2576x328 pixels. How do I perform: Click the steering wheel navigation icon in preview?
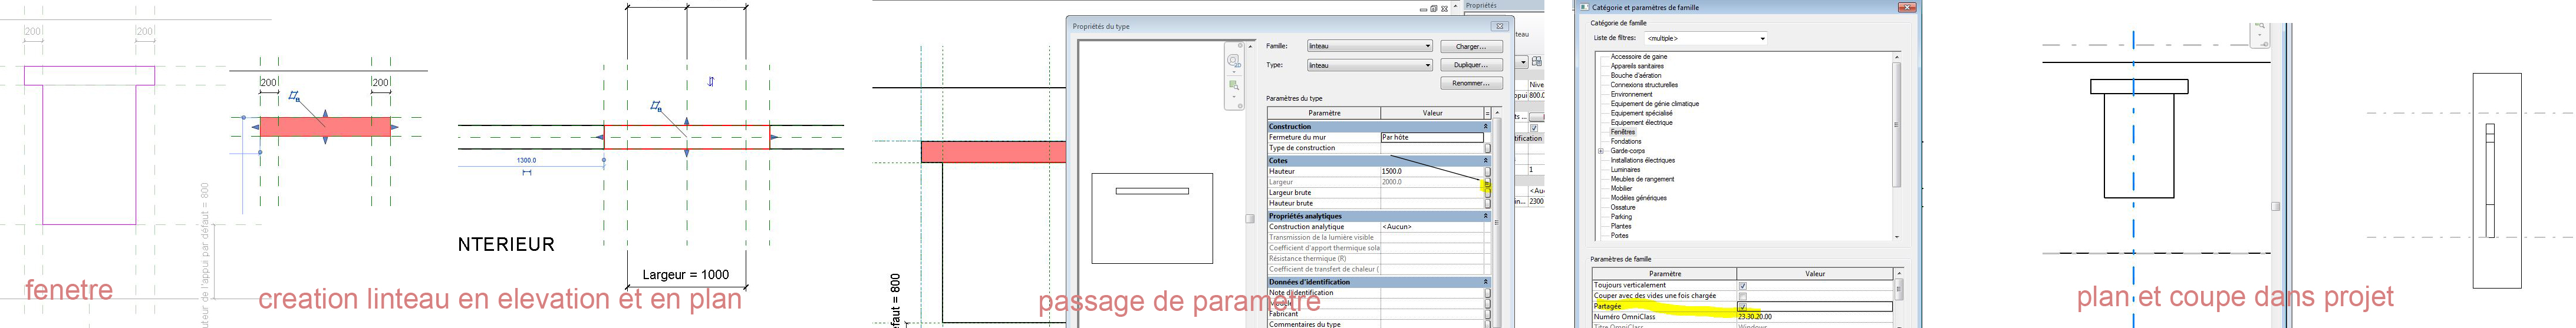1233,61
